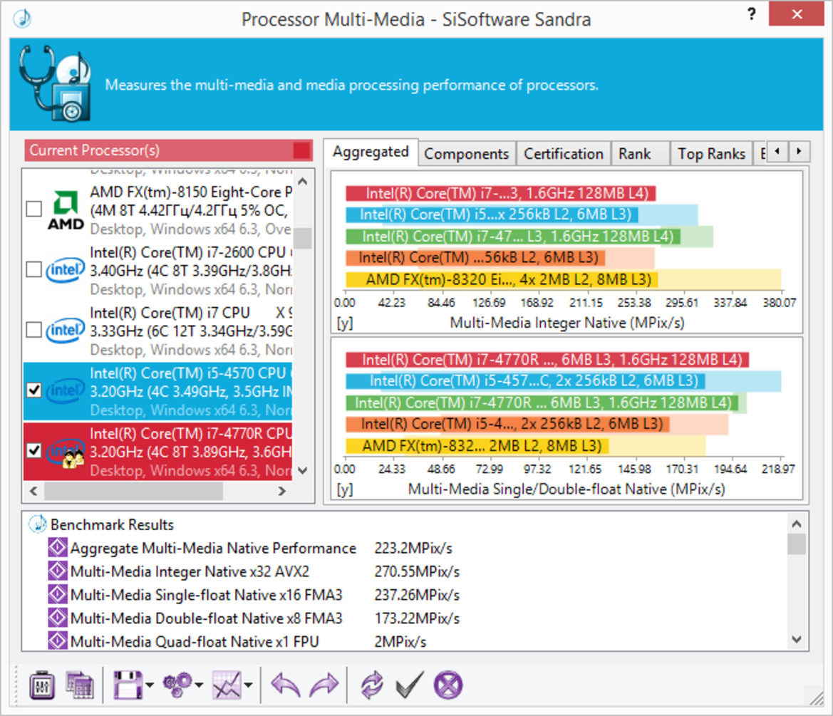The image size is (833, 716).
Task: Click the Multi-Media Double-float Native x8 FMA3 icon
Action: (58, 618)
